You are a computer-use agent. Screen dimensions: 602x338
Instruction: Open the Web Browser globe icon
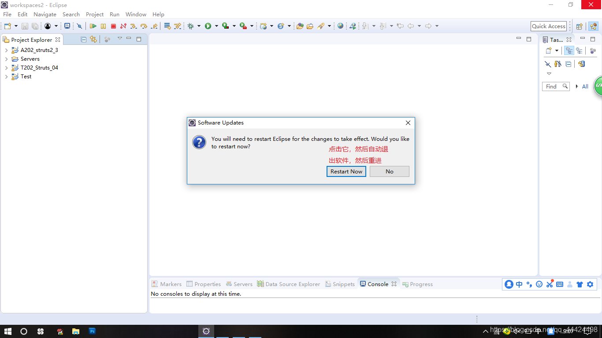[x=340, y=26]
